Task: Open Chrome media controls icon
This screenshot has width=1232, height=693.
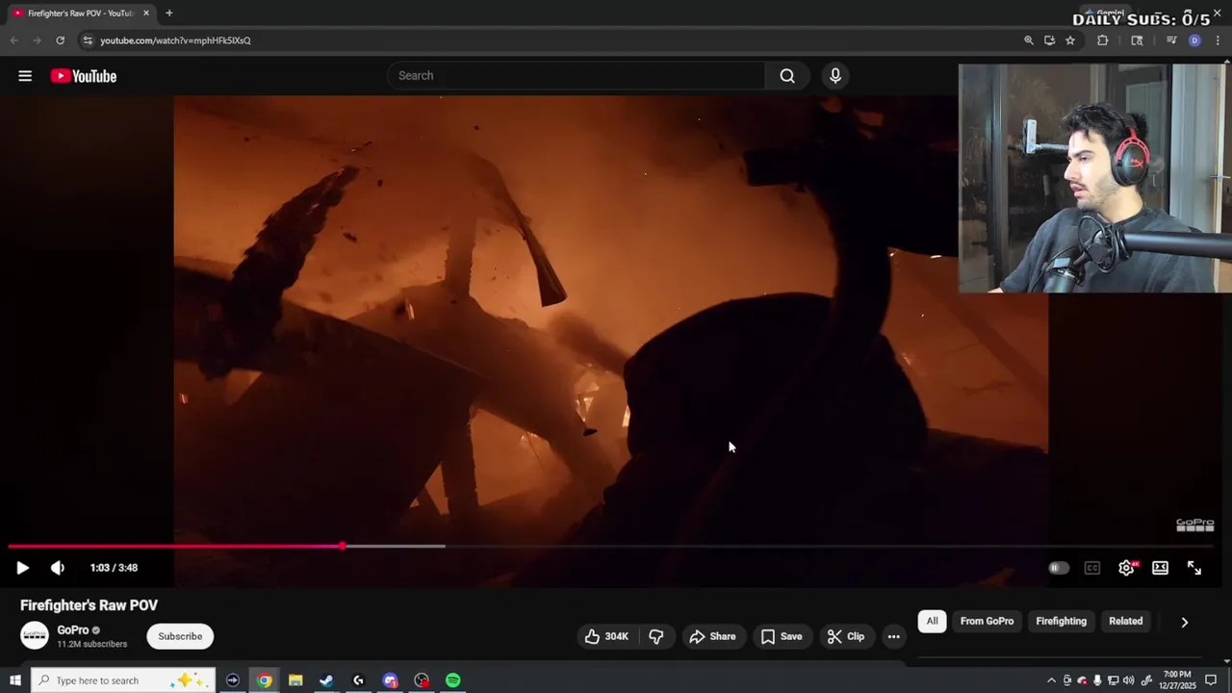Action: (1171, 40)
